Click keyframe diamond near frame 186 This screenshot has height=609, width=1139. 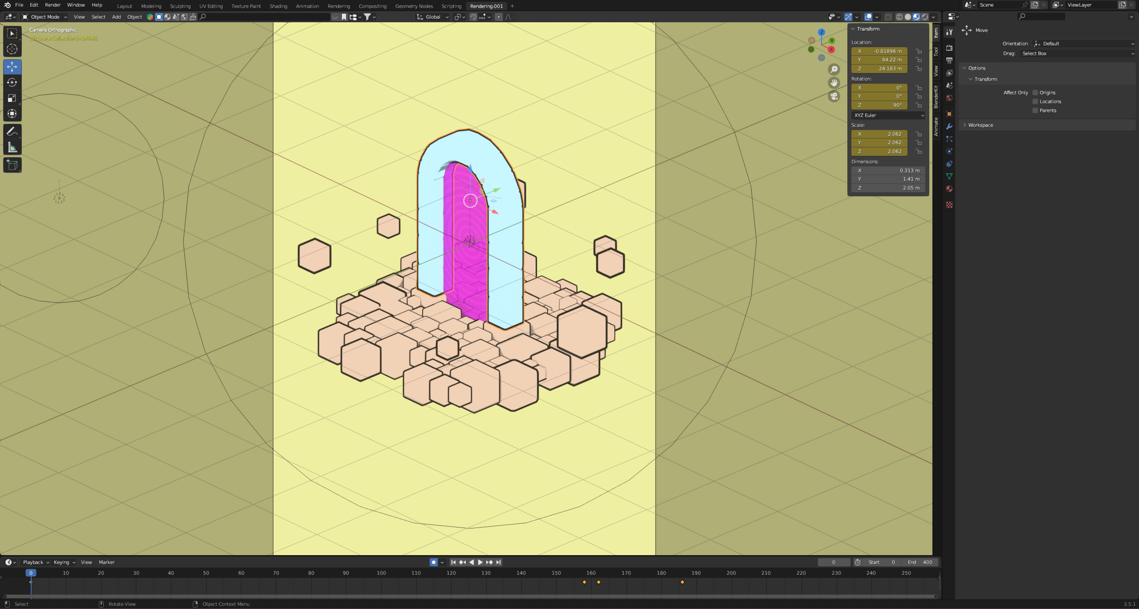tap(682, 582)
